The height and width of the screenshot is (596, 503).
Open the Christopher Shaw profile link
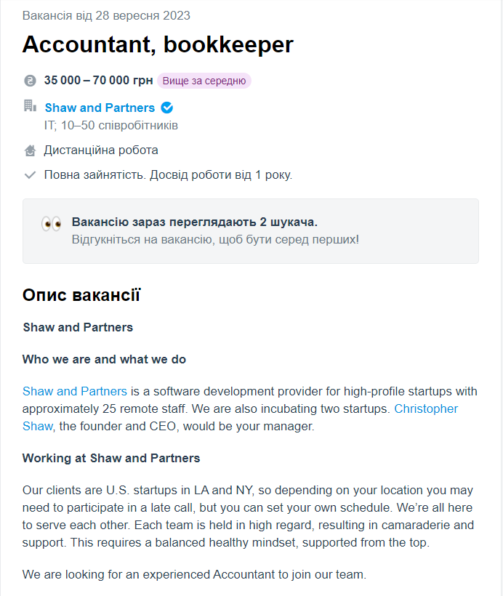pos(426,408)
